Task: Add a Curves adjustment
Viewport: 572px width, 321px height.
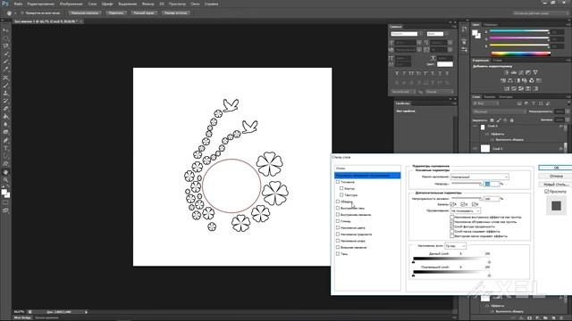Action: 521,72
